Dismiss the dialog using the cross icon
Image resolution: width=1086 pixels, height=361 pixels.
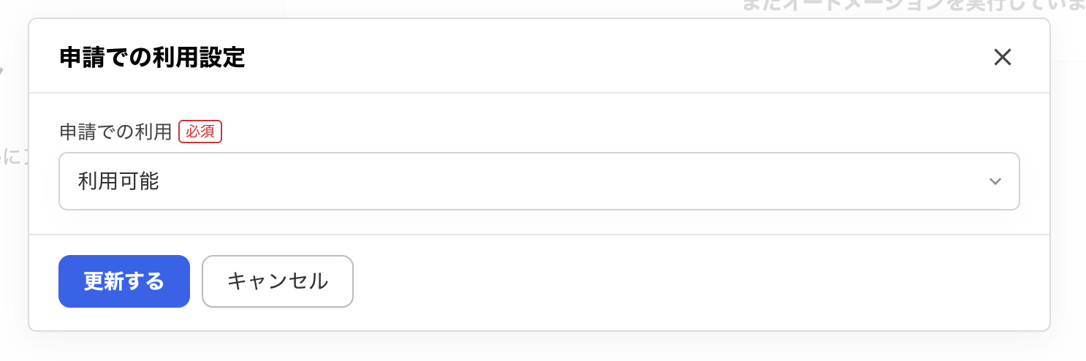tap(1002, 57)
